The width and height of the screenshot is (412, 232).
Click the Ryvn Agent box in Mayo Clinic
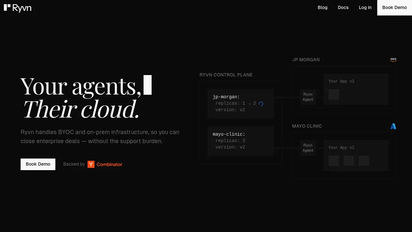click(308, 148)
